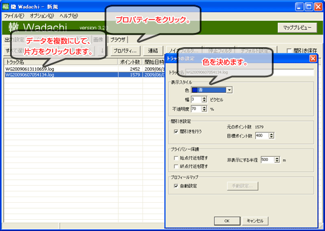The height and width of the screenshot is (231, 325).
Task: Enable the 終点付近を隠す checkbox
Action: [176, 166]
